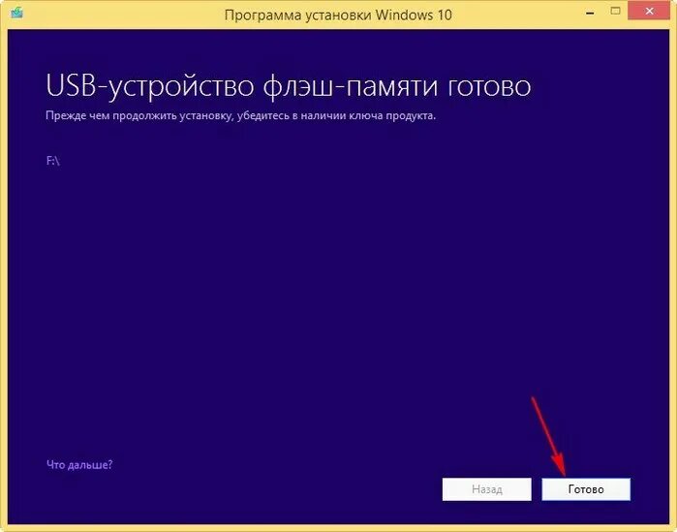This screenshot has height=532, width=677.
Task: Click the disabled Назад button
Action: coord(486,489)
